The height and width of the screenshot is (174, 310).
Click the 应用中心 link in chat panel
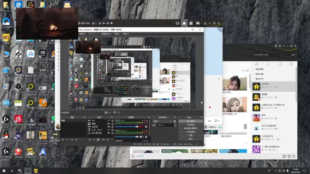coord(212,127)
